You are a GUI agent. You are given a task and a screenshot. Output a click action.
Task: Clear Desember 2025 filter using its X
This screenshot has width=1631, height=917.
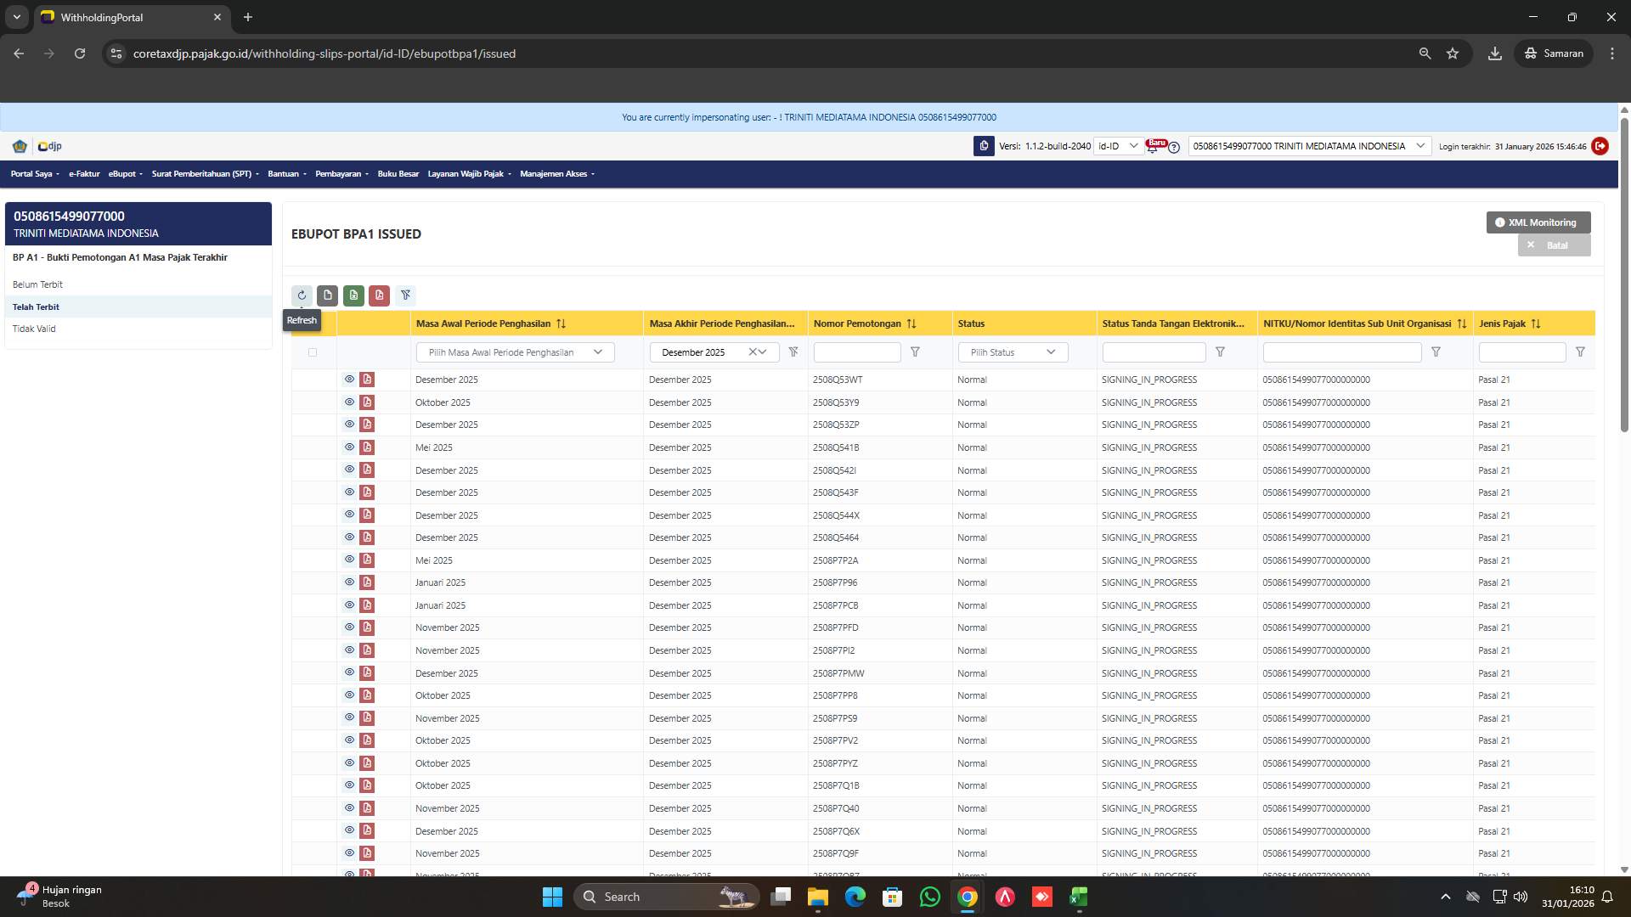[x=751, y=352]
